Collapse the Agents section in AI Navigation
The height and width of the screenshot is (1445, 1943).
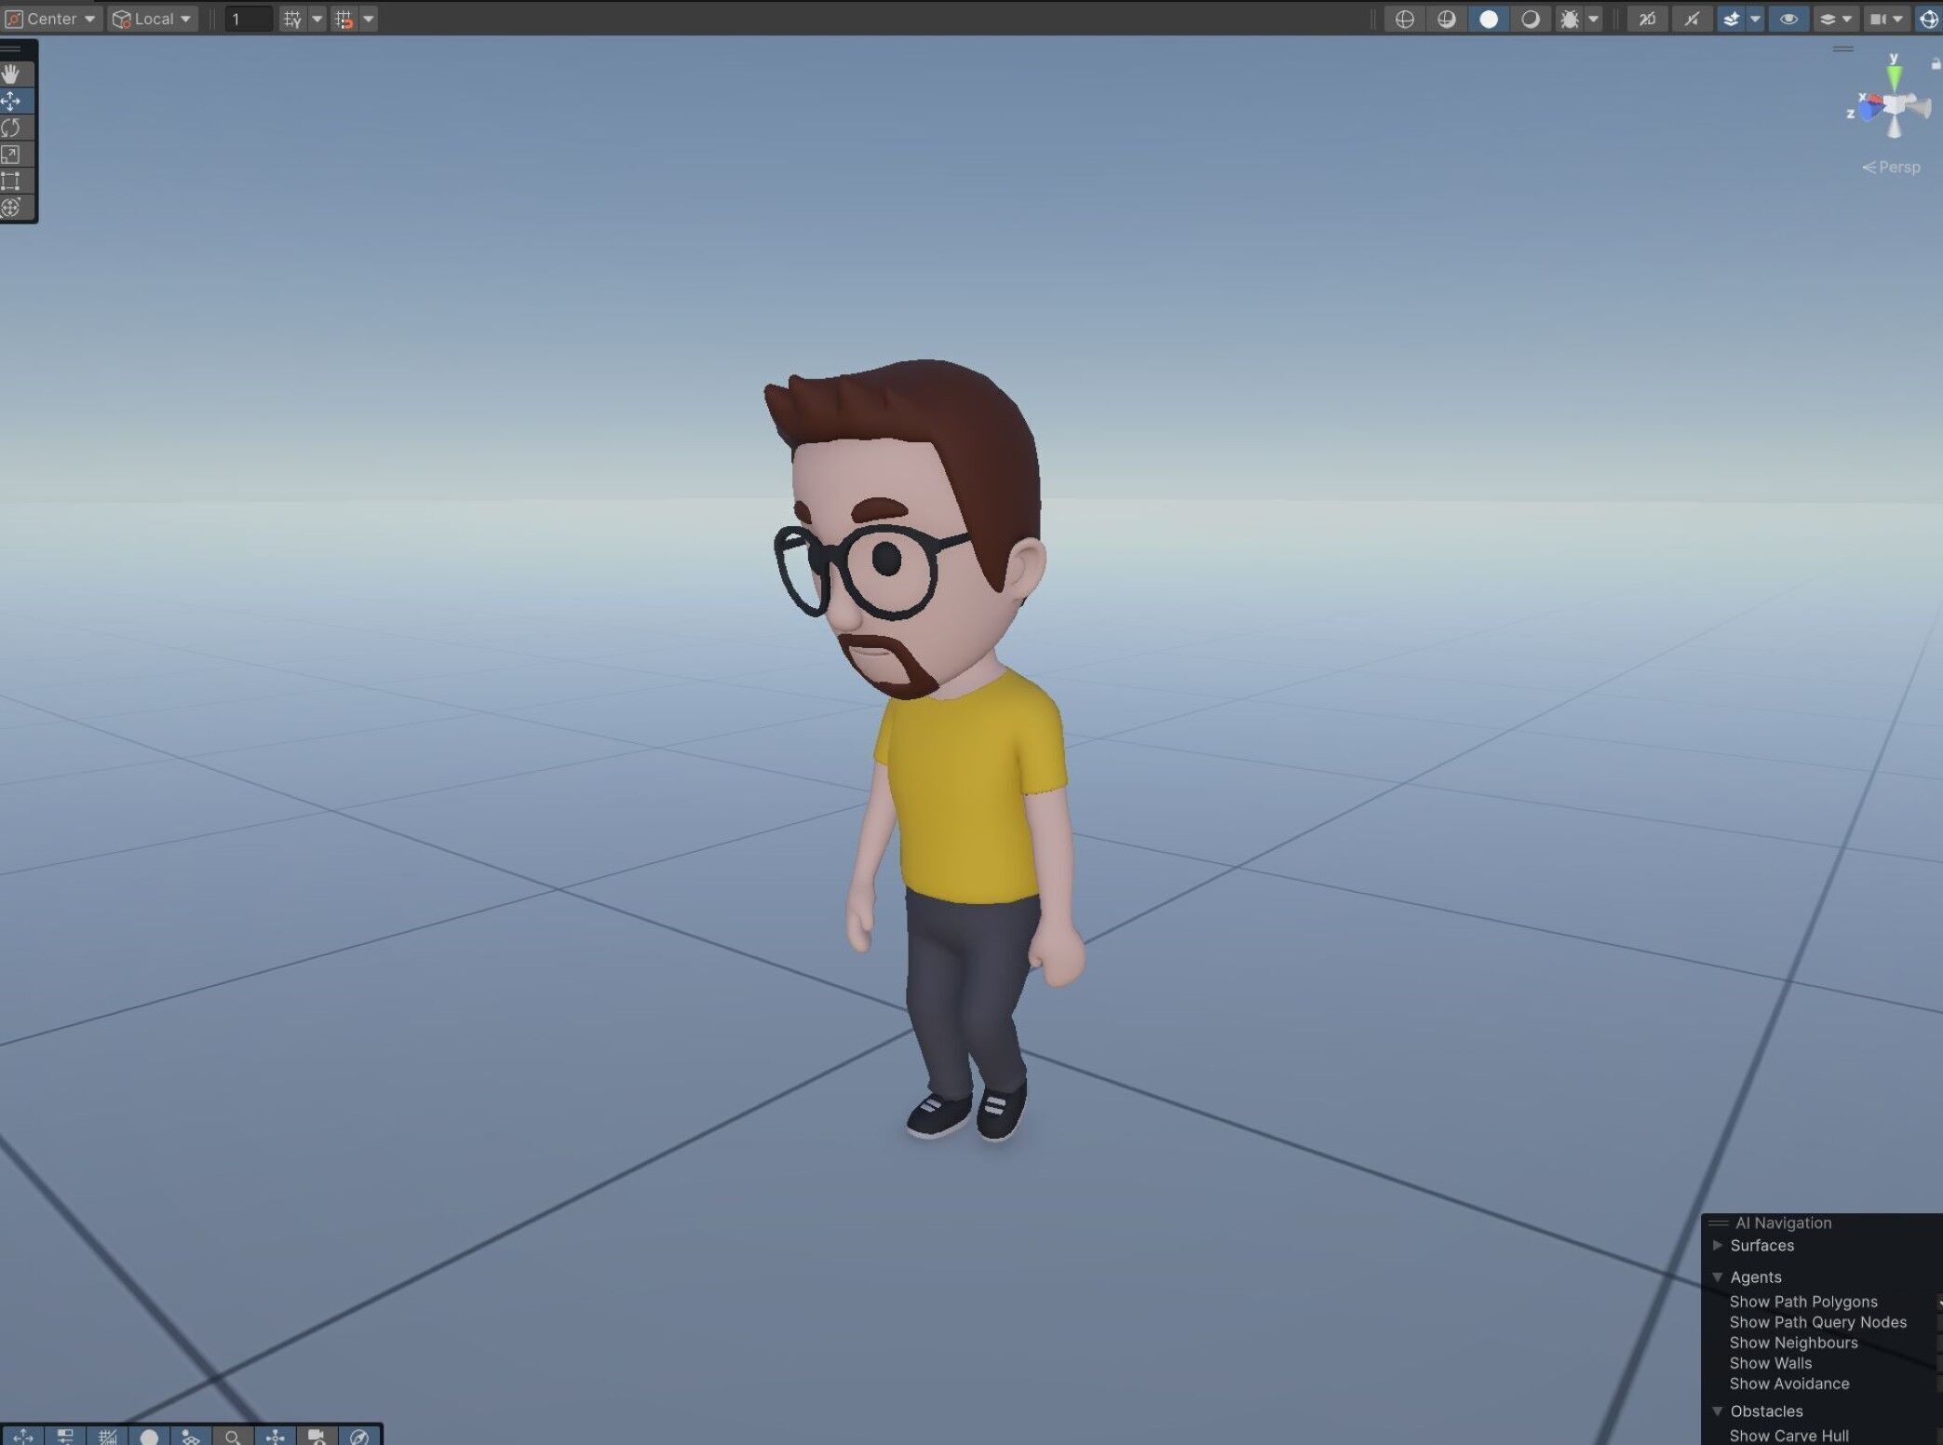pos(1718,1277)
